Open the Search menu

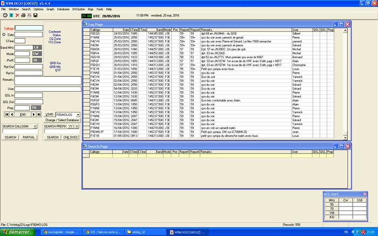[x=26, y=9]
